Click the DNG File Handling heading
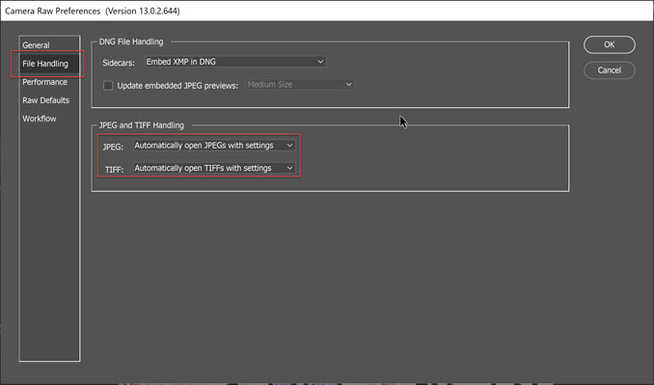Screen dimensions: 654x385 (131, 41)
